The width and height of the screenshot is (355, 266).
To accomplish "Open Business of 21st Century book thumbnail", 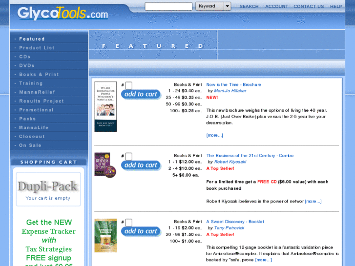I will [x=105, y=165].
